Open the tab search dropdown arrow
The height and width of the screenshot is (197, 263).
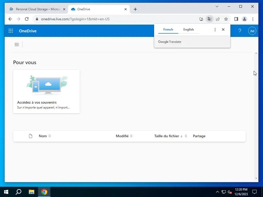pos(217,6)
